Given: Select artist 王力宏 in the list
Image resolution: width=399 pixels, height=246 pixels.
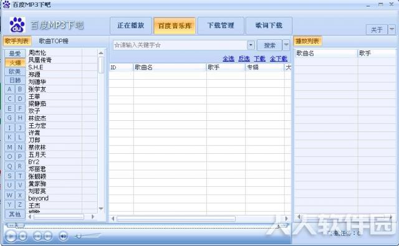Looking at the screenshot, I should [37, 126].
